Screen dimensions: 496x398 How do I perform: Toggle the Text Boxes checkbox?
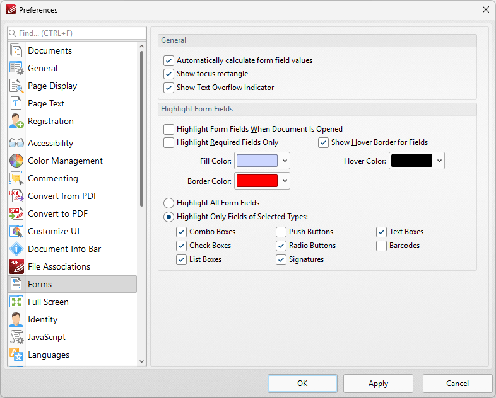[382, 232]
